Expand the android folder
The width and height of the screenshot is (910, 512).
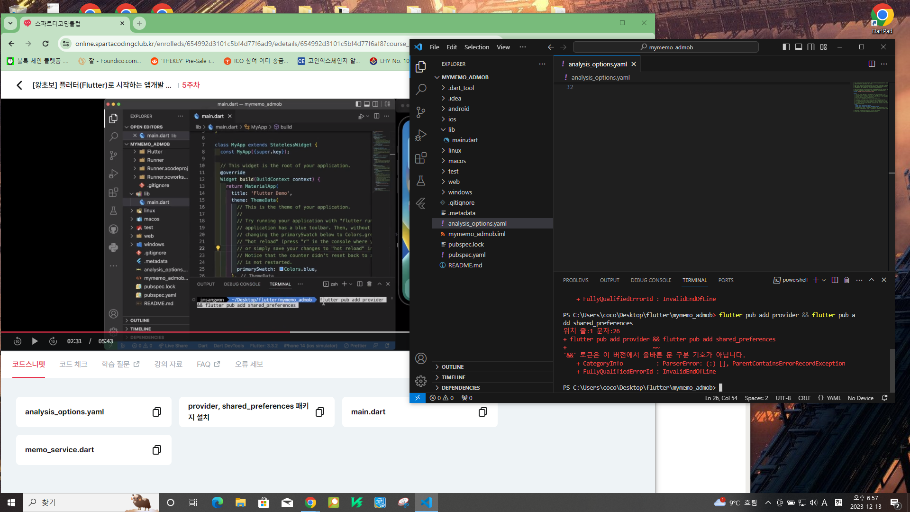(492, 109)
